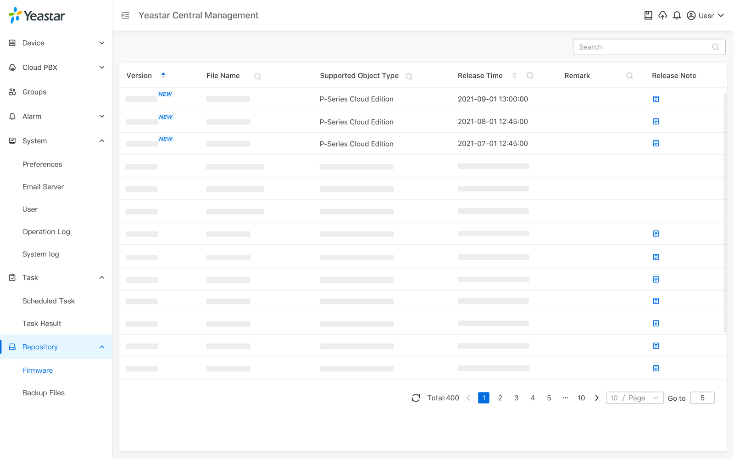Open the User submenu item
734x459 pixels.
click(30, 209)
